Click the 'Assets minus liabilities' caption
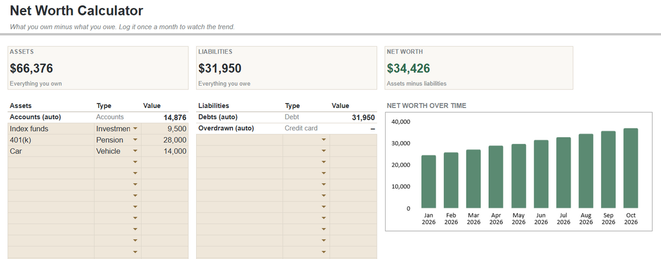This screenshot has width=661, height=259. coord(416,84)
